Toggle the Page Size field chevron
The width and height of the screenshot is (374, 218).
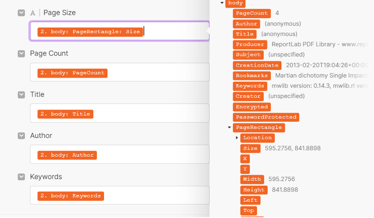tap(21, 13)
